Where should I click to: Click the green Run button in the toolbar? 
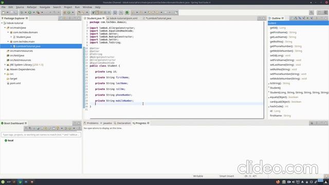30,12
